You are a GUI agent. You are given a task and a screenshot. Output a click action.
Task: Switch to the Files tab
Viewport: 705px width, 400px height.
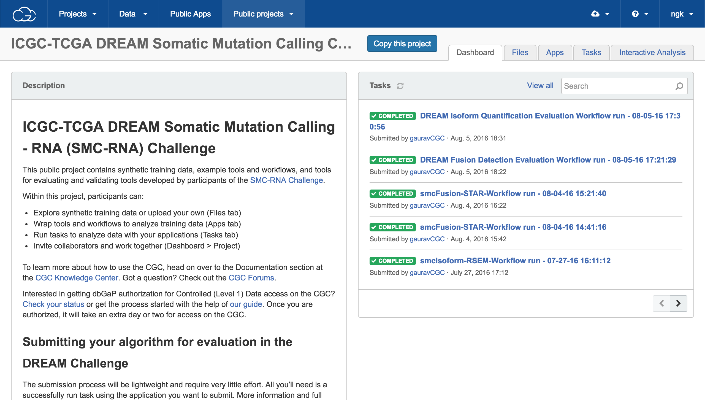[520, 52]
